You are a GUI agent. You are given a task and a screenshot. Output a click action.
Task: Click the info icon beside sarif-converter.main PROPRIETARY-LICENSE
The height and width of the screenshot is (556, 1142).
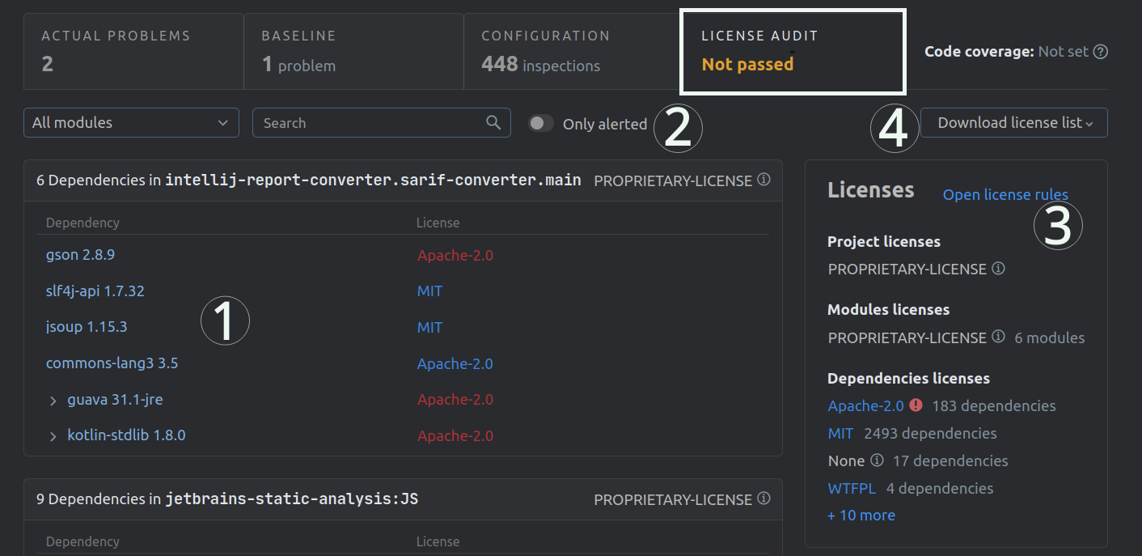tap(763, 180)
